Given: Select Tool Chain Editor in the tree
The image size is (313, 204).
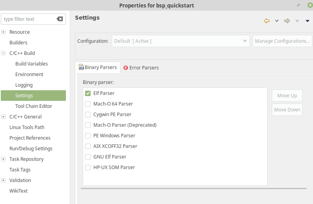Looking at the screenshot, I should point(34,106).
